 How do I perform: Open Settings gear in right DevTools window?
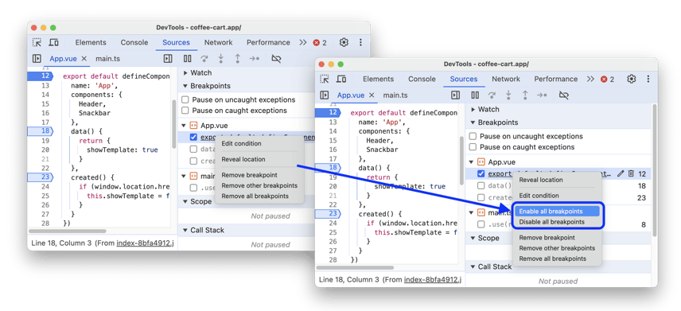click(x=632, y=79)
